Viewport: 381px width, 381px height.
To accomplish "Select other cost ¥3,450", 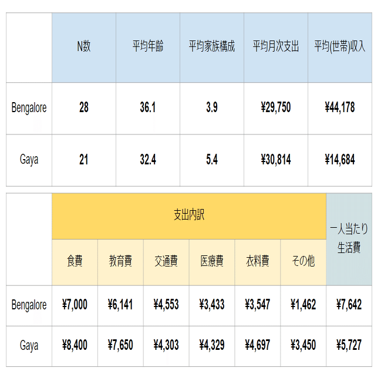I will tap(303, 345).
